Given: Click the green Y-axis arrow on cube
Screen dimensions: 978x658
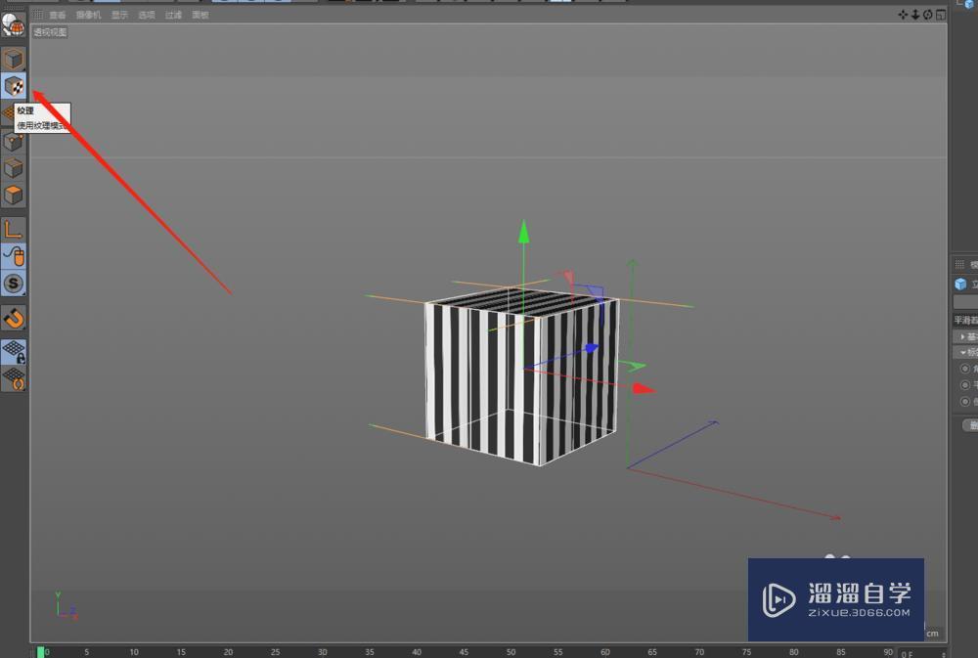Looking at the screenshot, I should coord(524,232).
